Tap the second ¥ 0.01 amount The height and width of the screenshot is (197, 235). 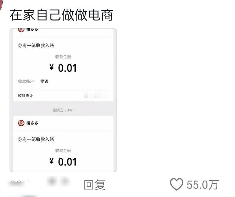click(x=63, y=162)
